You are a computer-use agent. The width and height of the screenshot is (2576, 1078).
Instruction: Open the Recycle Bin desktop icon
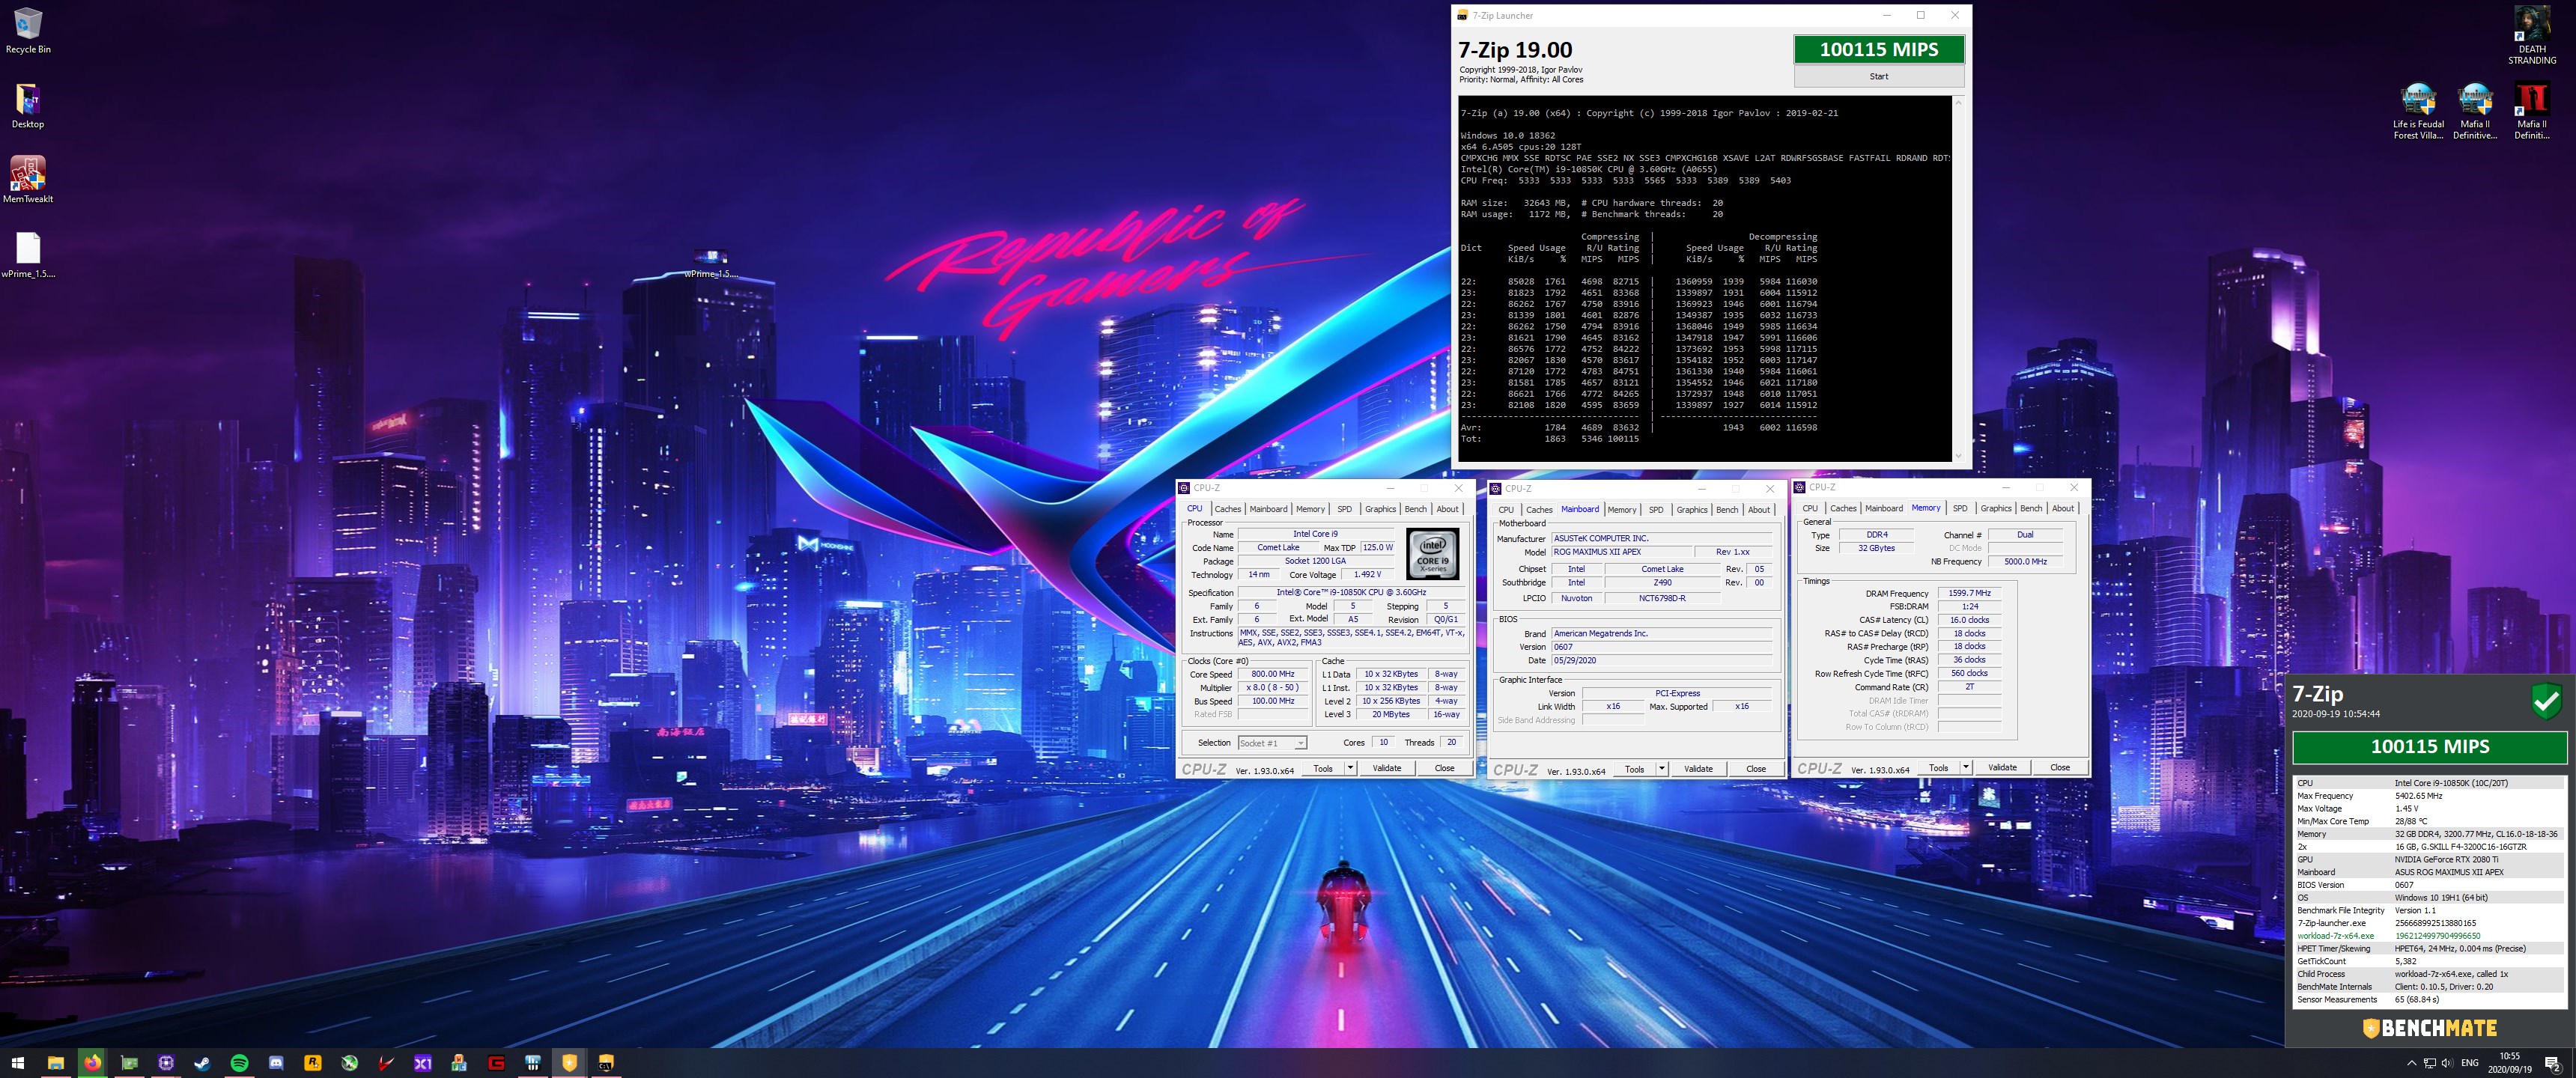click(x=28, y=31)
